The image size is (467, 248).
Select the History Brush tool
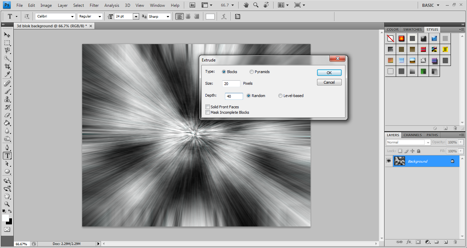point(7,107)
